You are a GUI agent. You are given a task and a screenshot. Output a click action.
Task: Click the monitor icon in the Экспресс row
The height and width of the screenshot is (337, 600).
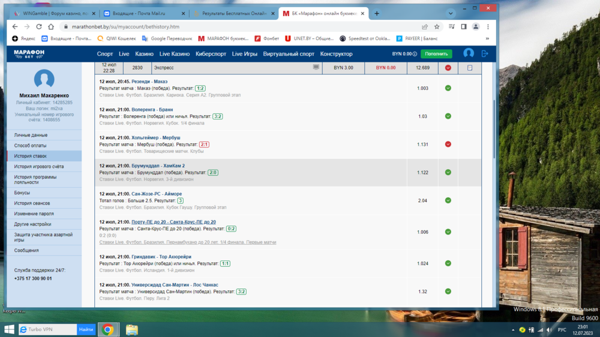pos(316,68)
